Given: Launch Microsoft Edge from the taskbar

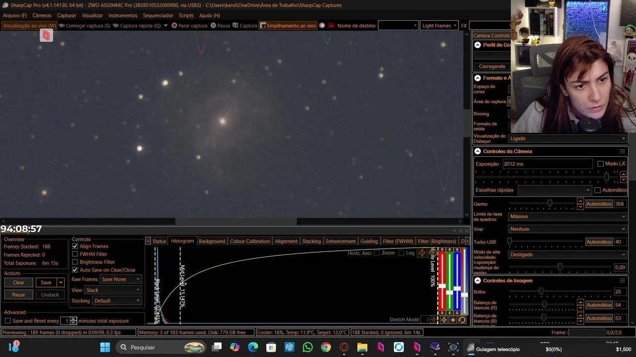Looking at the screenshot, I should point(253,347).
